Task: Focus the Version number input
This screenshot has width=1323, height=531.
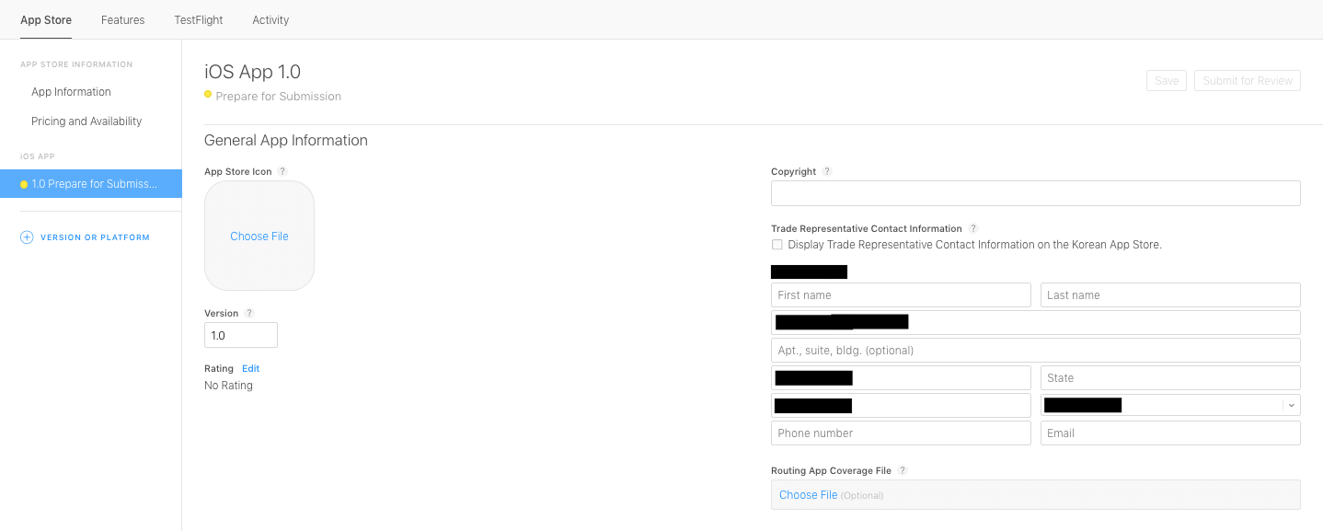Action: (241, 335)
